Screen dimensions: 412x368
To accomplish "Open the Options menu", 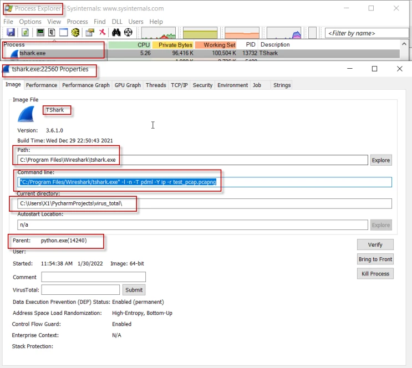I will 30,22.
